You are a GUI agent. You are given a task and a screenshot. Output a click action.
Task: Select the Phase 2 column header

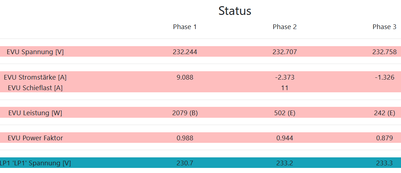(x=285, y=27)
